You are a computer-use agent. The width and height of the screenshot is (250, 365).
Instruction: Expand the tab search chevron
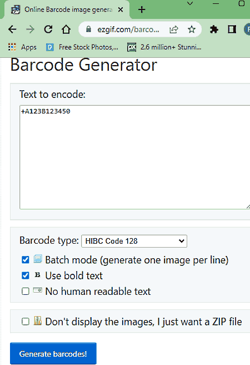pos(190,3)
